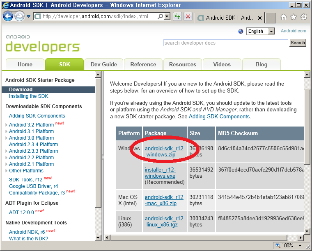The width and height of the screenshot is (312, 251).
Task: Open Installing the SDK link
Action: pyautogui.click(x=29, y=96)
